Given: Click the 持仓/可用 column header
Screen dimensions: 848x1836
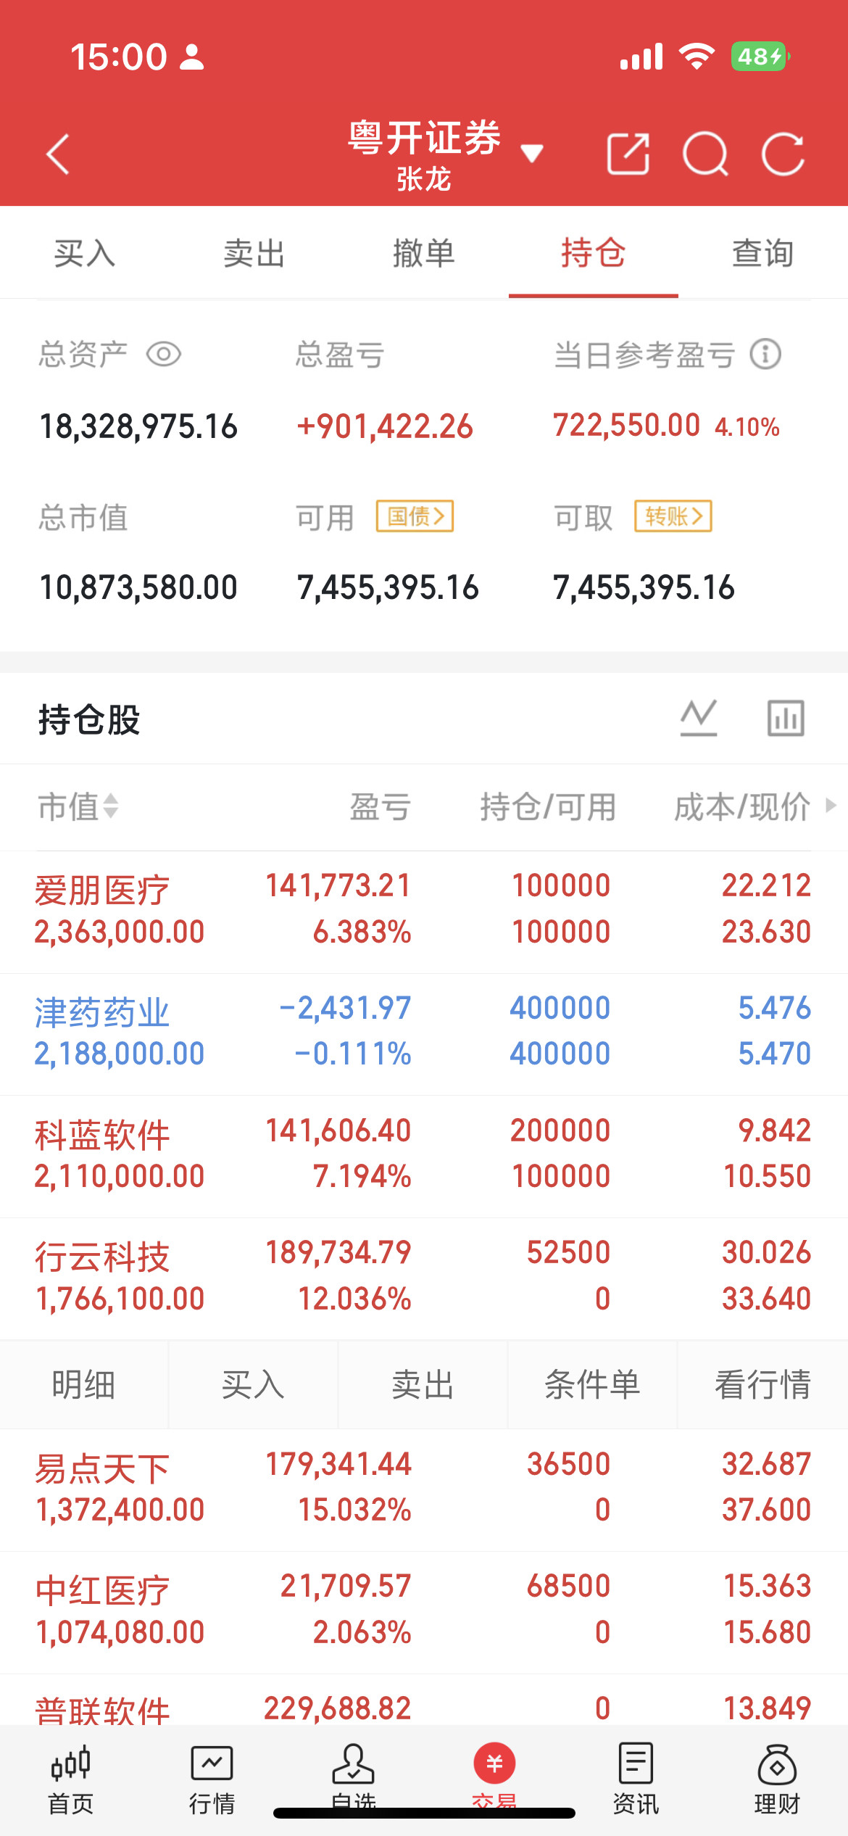Looking at the screenshot, I should [548, 806].
